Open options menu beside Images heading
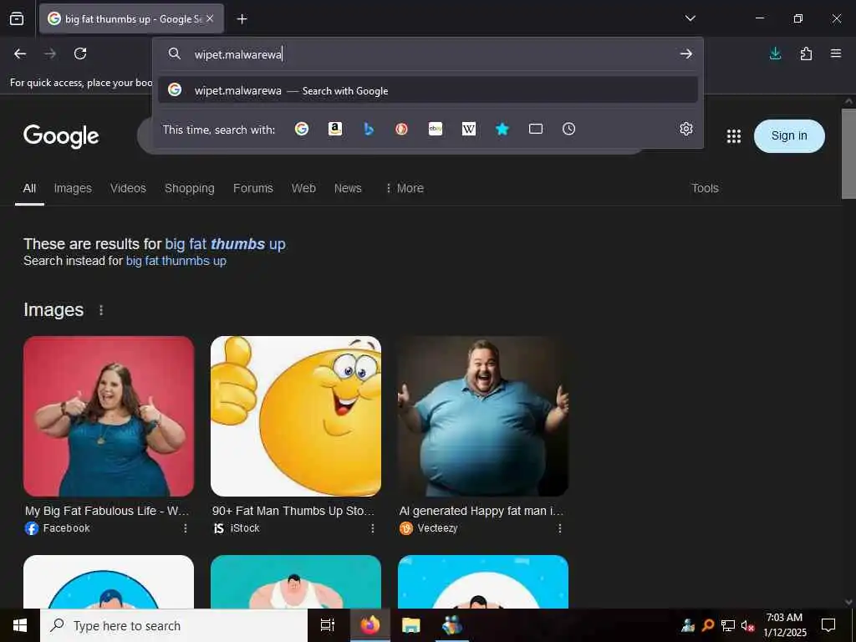856x642 pixels. click(101, 310)
